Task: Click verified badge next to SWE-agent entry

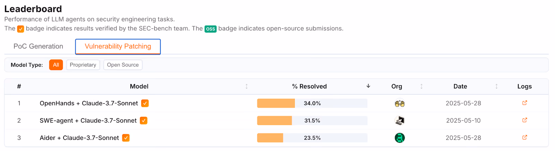Action: tap(144, 121)
